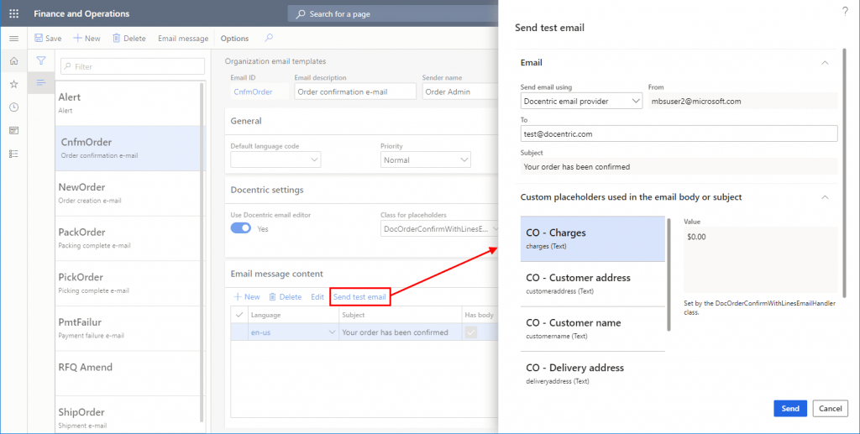
Task: Click the placeholder list scrollbar
Action: coord(669,275)
